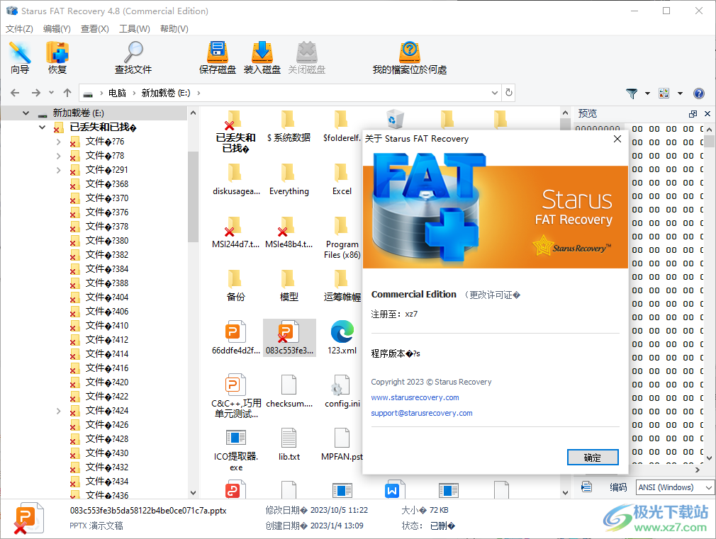
Task: Click the funnel filter icon
Action: point(630,93)
